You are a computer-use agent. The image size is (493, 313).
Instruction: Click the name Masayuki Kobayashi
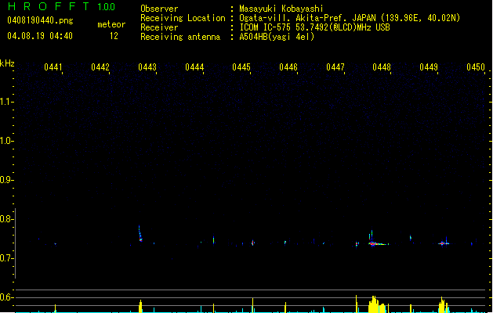click(x=281, y=9)
